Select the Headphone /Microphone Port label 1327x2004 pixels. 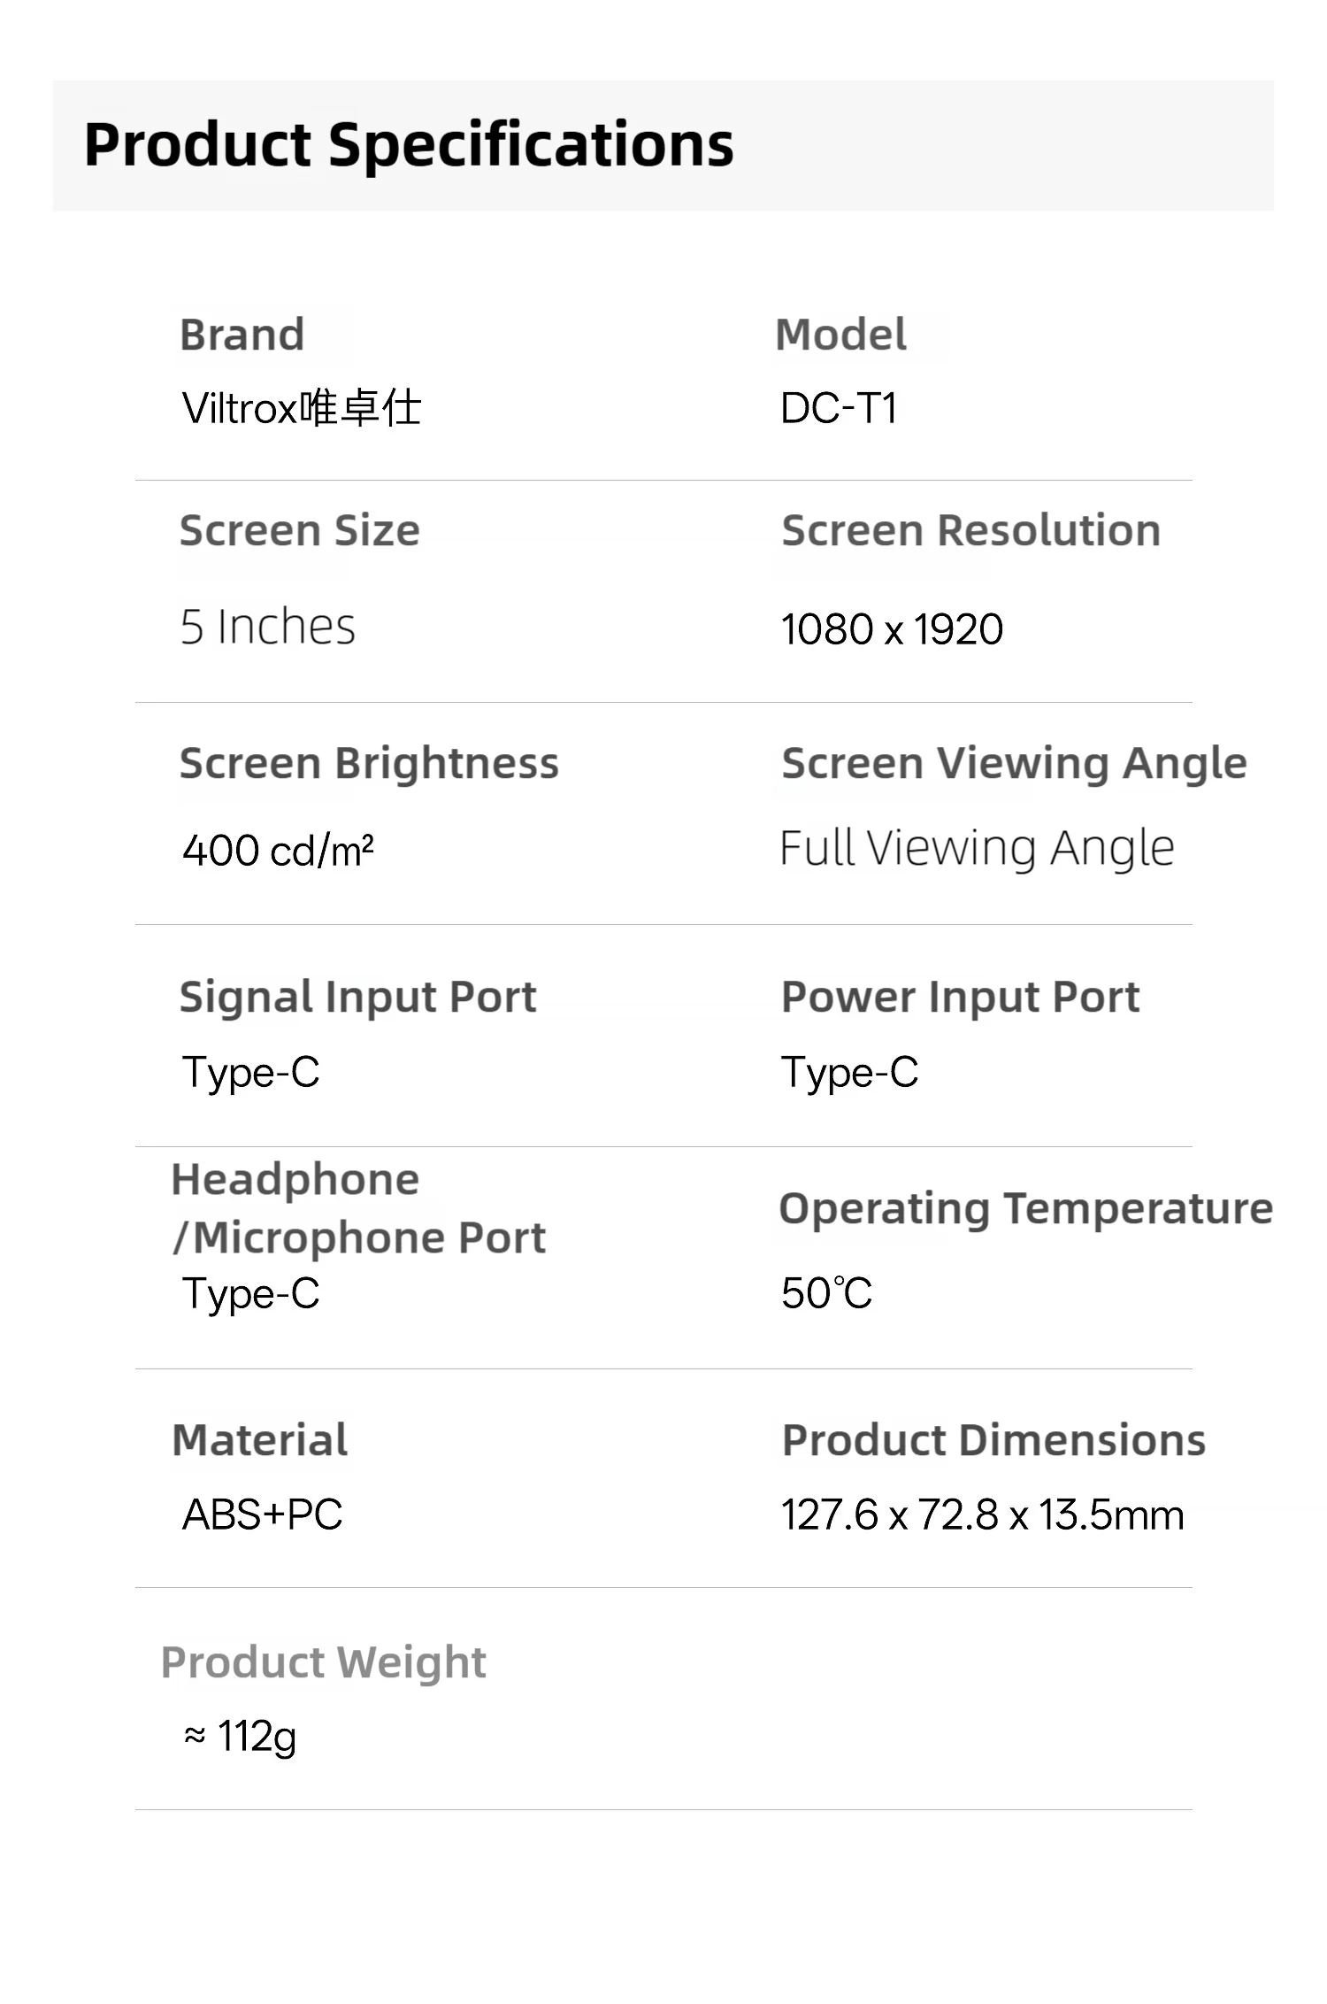coord(358,1208)
